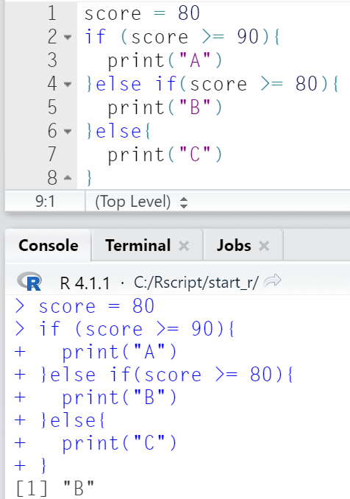Collapse the code fold arrow on line 2

(x=68, y=38)
